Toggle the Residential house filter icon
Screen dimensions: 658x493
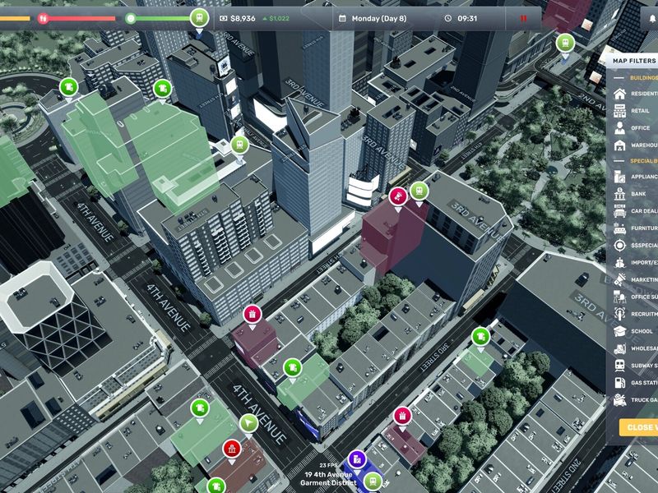pyautogui.click(x=620, y=94)
